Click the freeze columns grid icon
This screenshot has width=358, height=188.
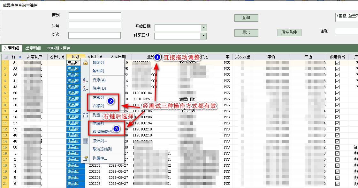86,141
